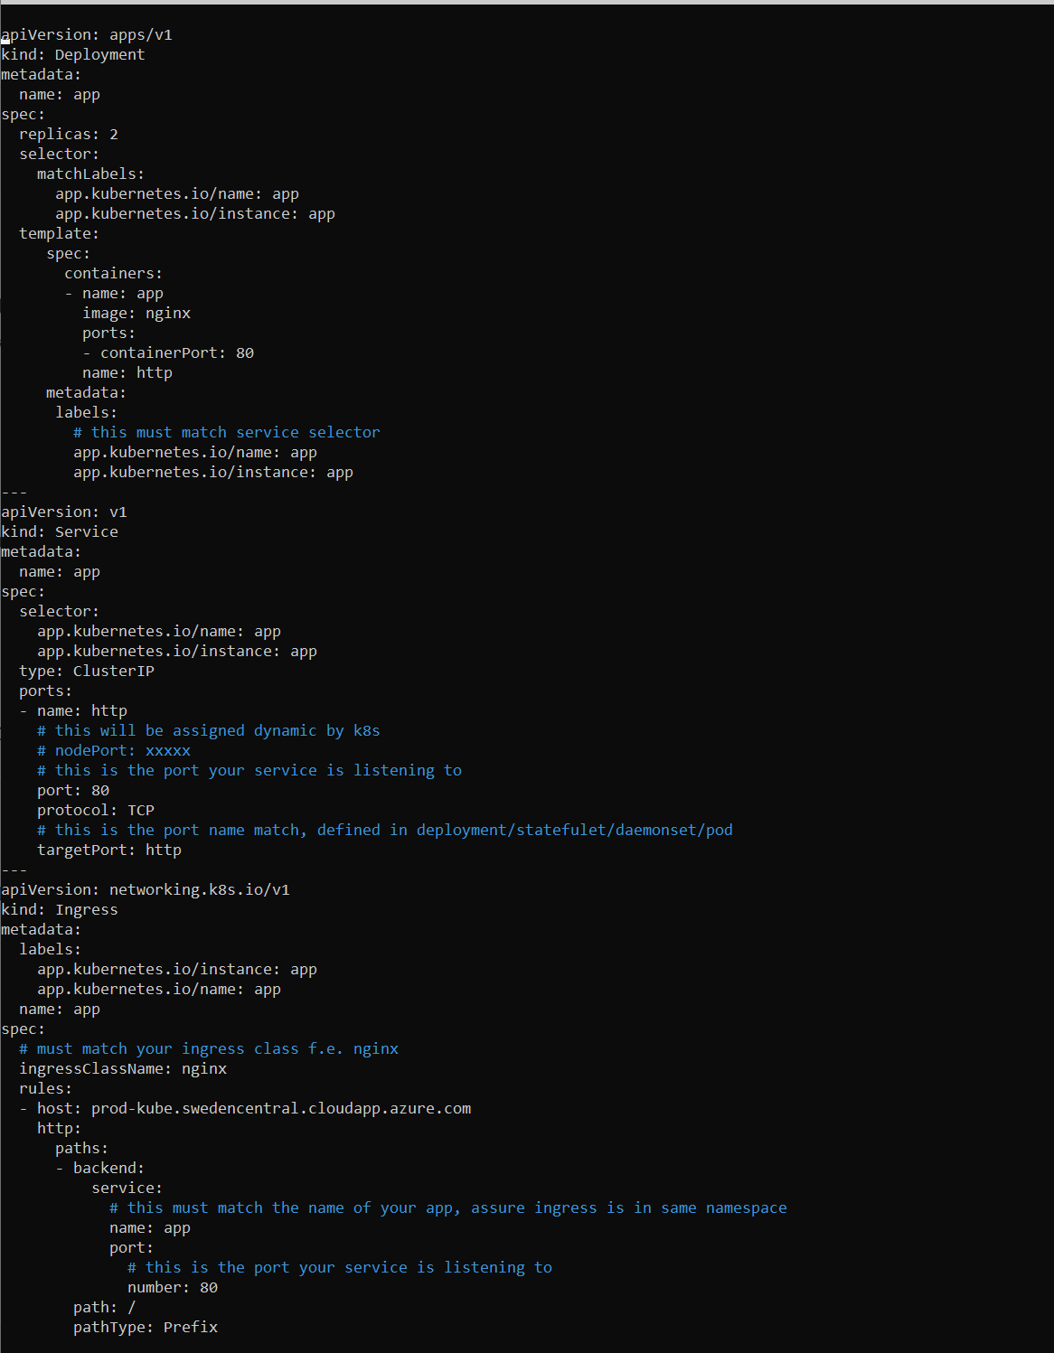This screenshot has width=1054, height=1353.
Task: Click the prod-kube.swedencentral.cloudapp.azure.com hostname
Action: pyautogui.click(x=280, y=1109)
